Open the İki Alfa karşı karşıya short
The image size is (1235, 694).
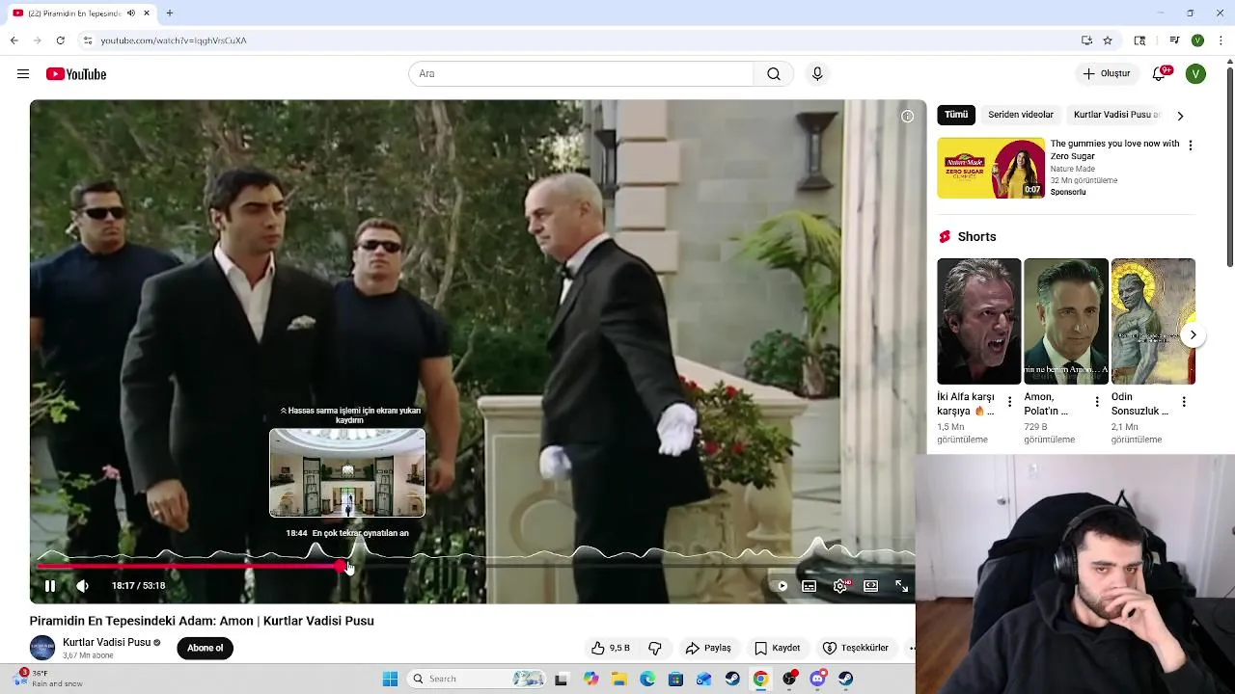tap(978, 321)
